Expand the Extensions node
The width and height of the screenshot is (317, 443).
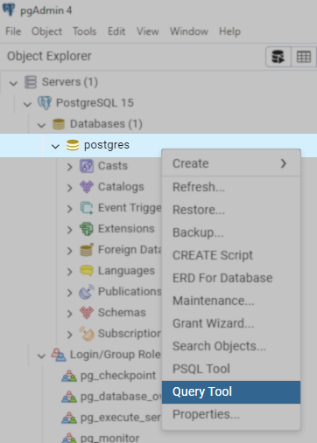pyautogui.click(x=69, y=230)
